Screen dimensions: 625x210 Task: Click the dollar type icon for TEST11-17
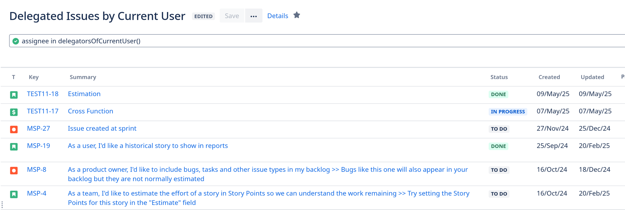point(14,112)
